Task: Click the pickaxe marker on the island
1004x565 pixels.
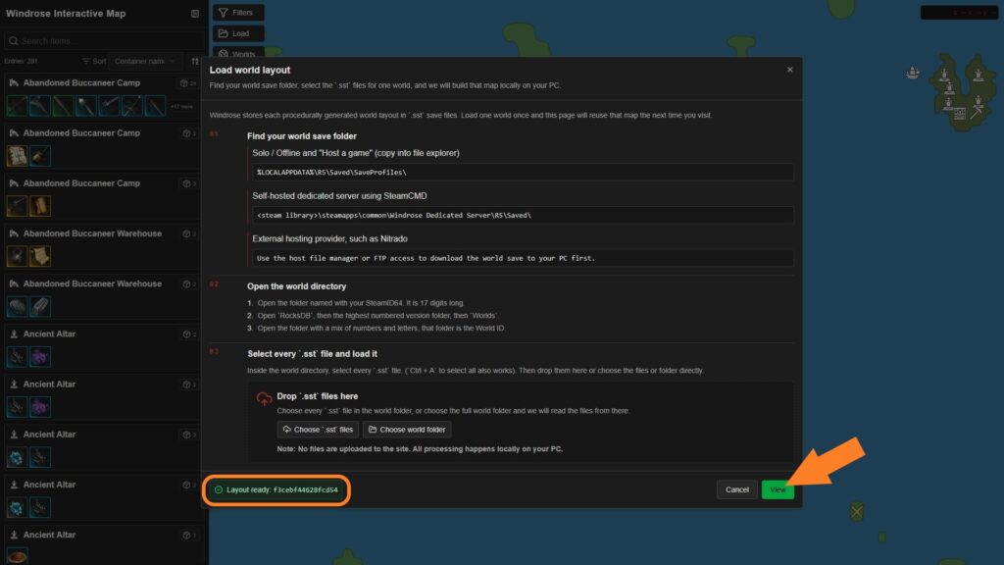Action: click(x=976, y=112)
